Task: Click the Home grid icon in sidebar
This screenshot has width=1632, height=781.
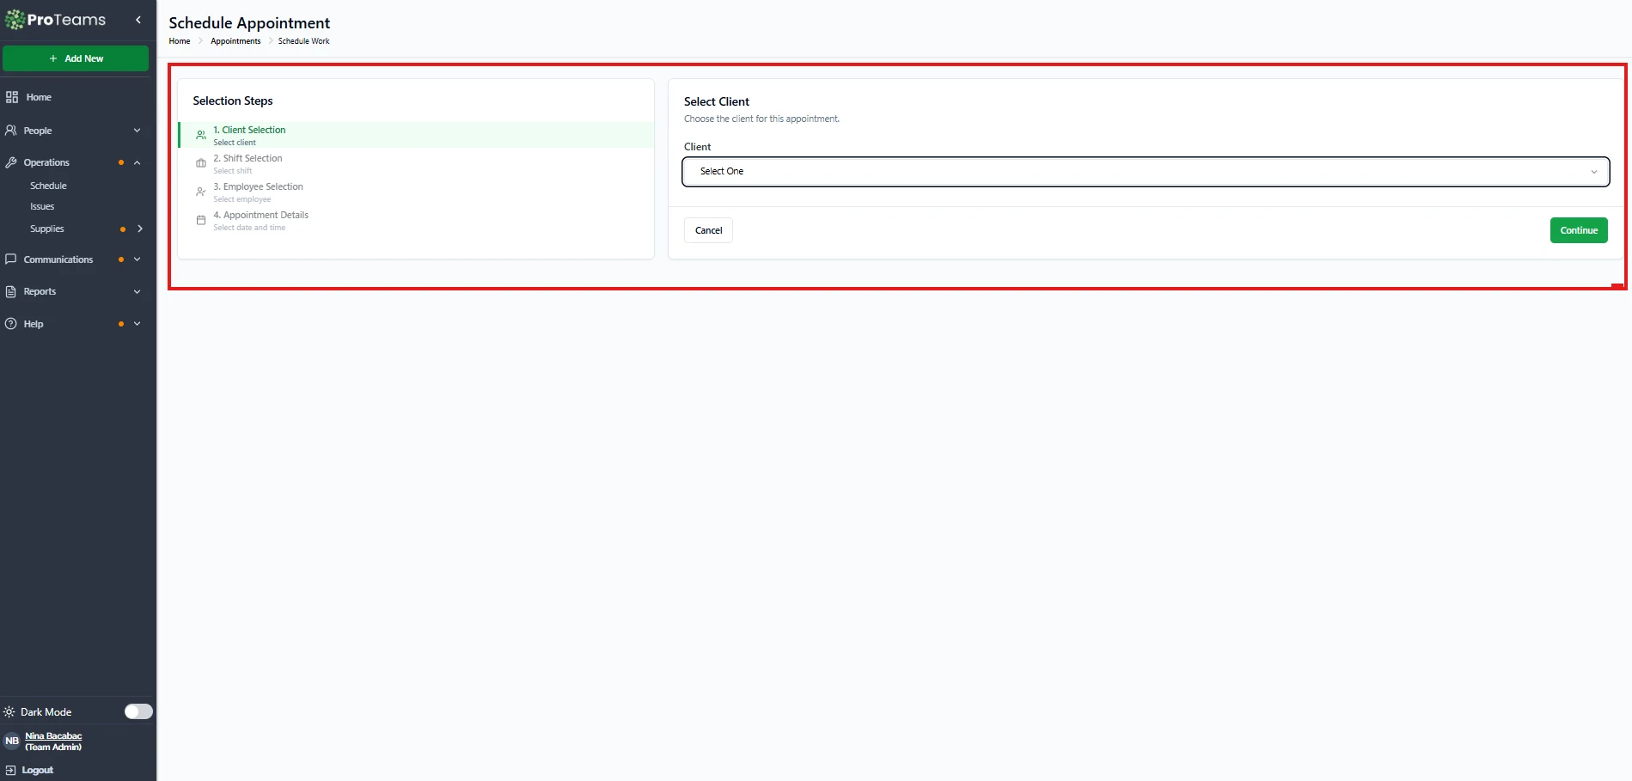Action: point(12,97)
